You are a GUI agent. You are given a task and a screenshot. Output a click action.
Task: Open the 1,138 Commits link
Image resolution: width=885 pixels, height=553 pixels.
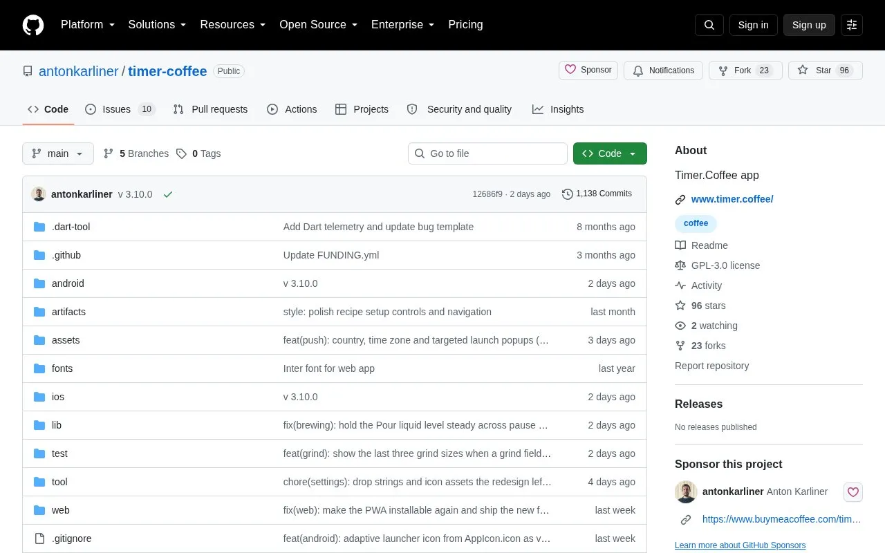coord(597,194)
